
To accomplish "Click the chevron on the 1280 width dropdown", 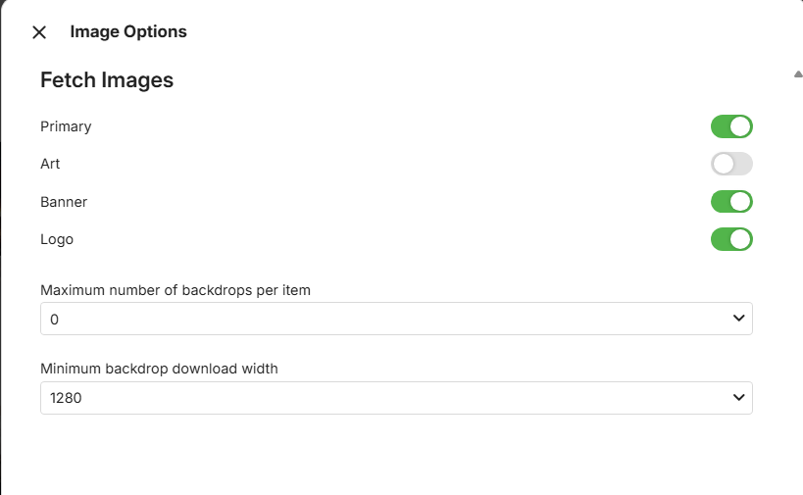I will [739, 398].
